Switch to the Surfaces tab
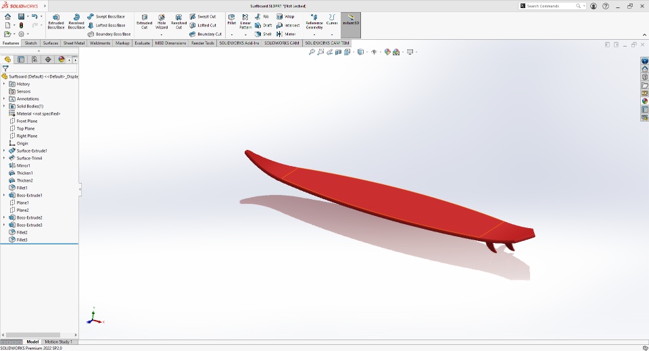Image resolution: width=649 pixels, height=351 pixels. pyautogui.click(x=51, y=43)
